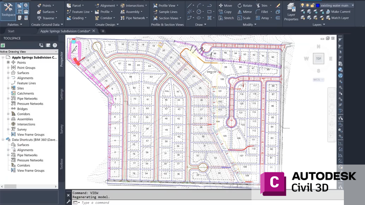
Task: Select the Line draw tool
Action: point(189,5)
